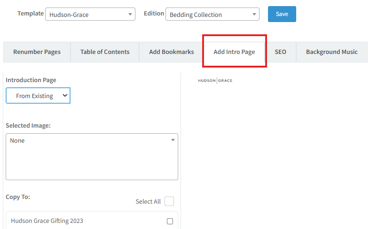Open the SEO tab
Viewport: 370px width, 229px height.
click(x=280, y=52)
